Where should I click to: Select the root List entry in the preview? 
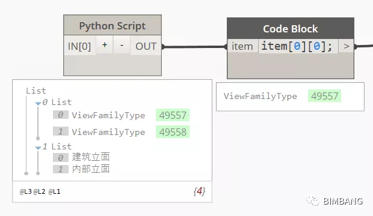coord(36,91)
